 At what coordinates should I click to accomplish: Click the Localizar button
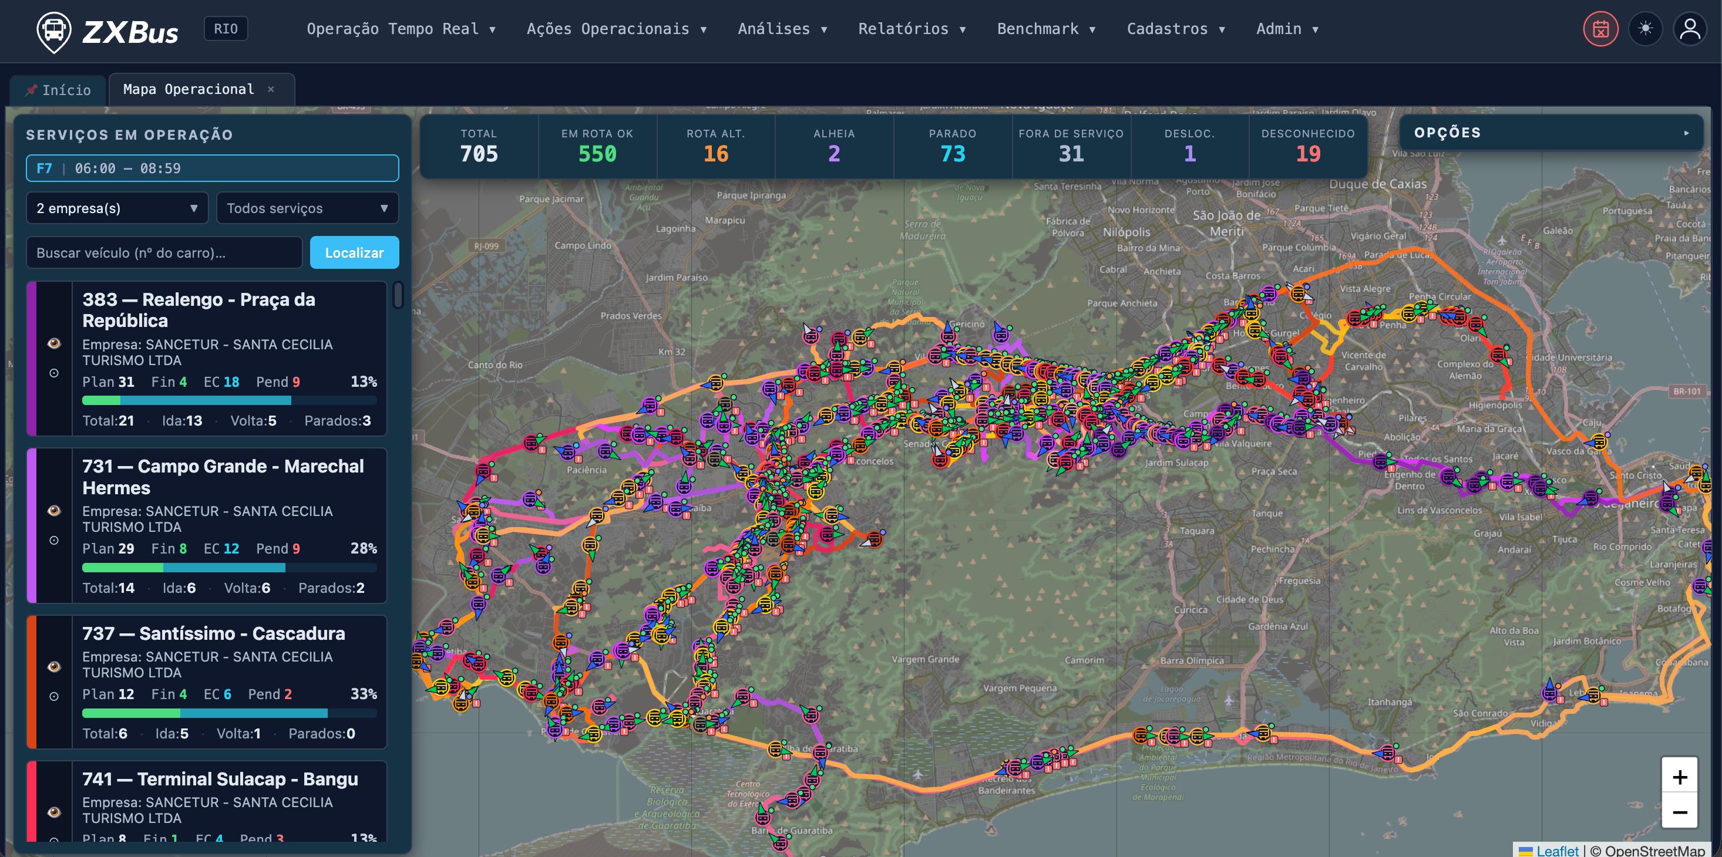(354, 252)
